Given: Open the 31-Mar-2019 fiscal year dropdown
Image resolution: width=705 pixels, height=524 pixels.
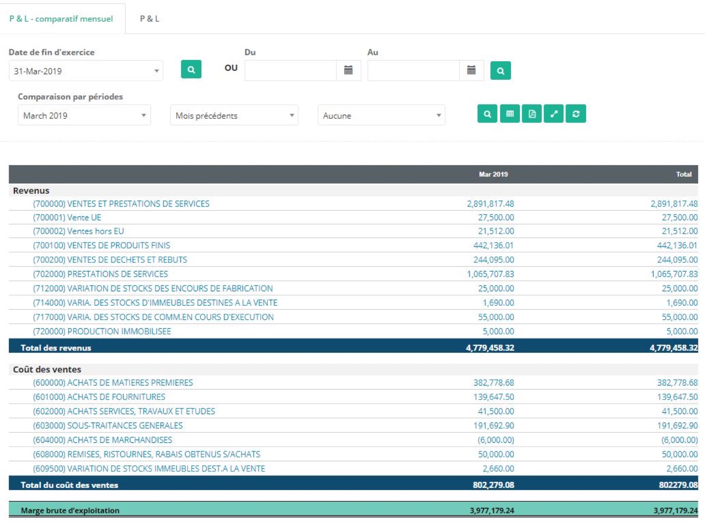Looking at the screenshot, I should coord(86,71).
